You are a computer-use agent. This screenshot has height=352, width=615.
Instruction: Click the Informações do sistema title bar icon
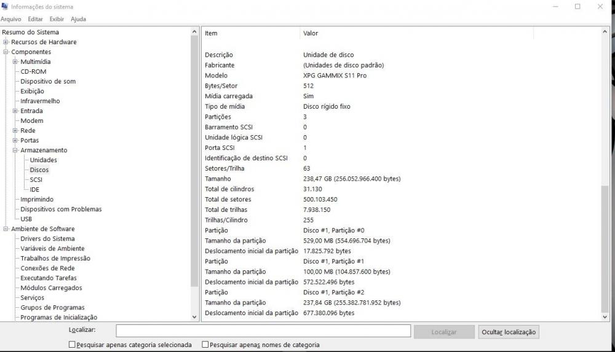[x=5, y=7]
